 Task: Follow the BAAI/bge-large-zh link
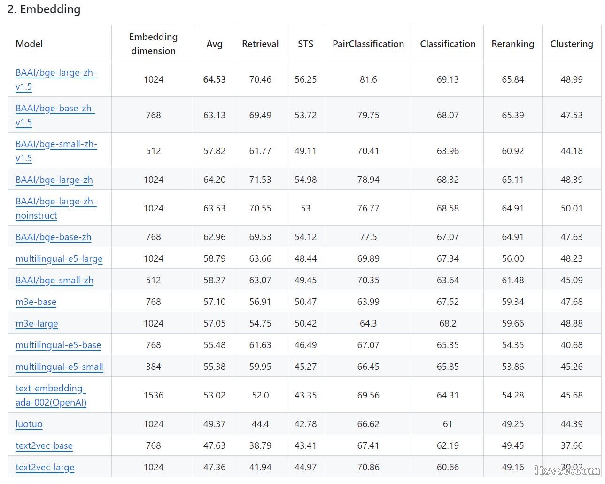click(x=54, y=180)
